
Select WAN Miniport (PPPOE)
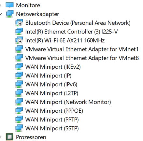54,111
